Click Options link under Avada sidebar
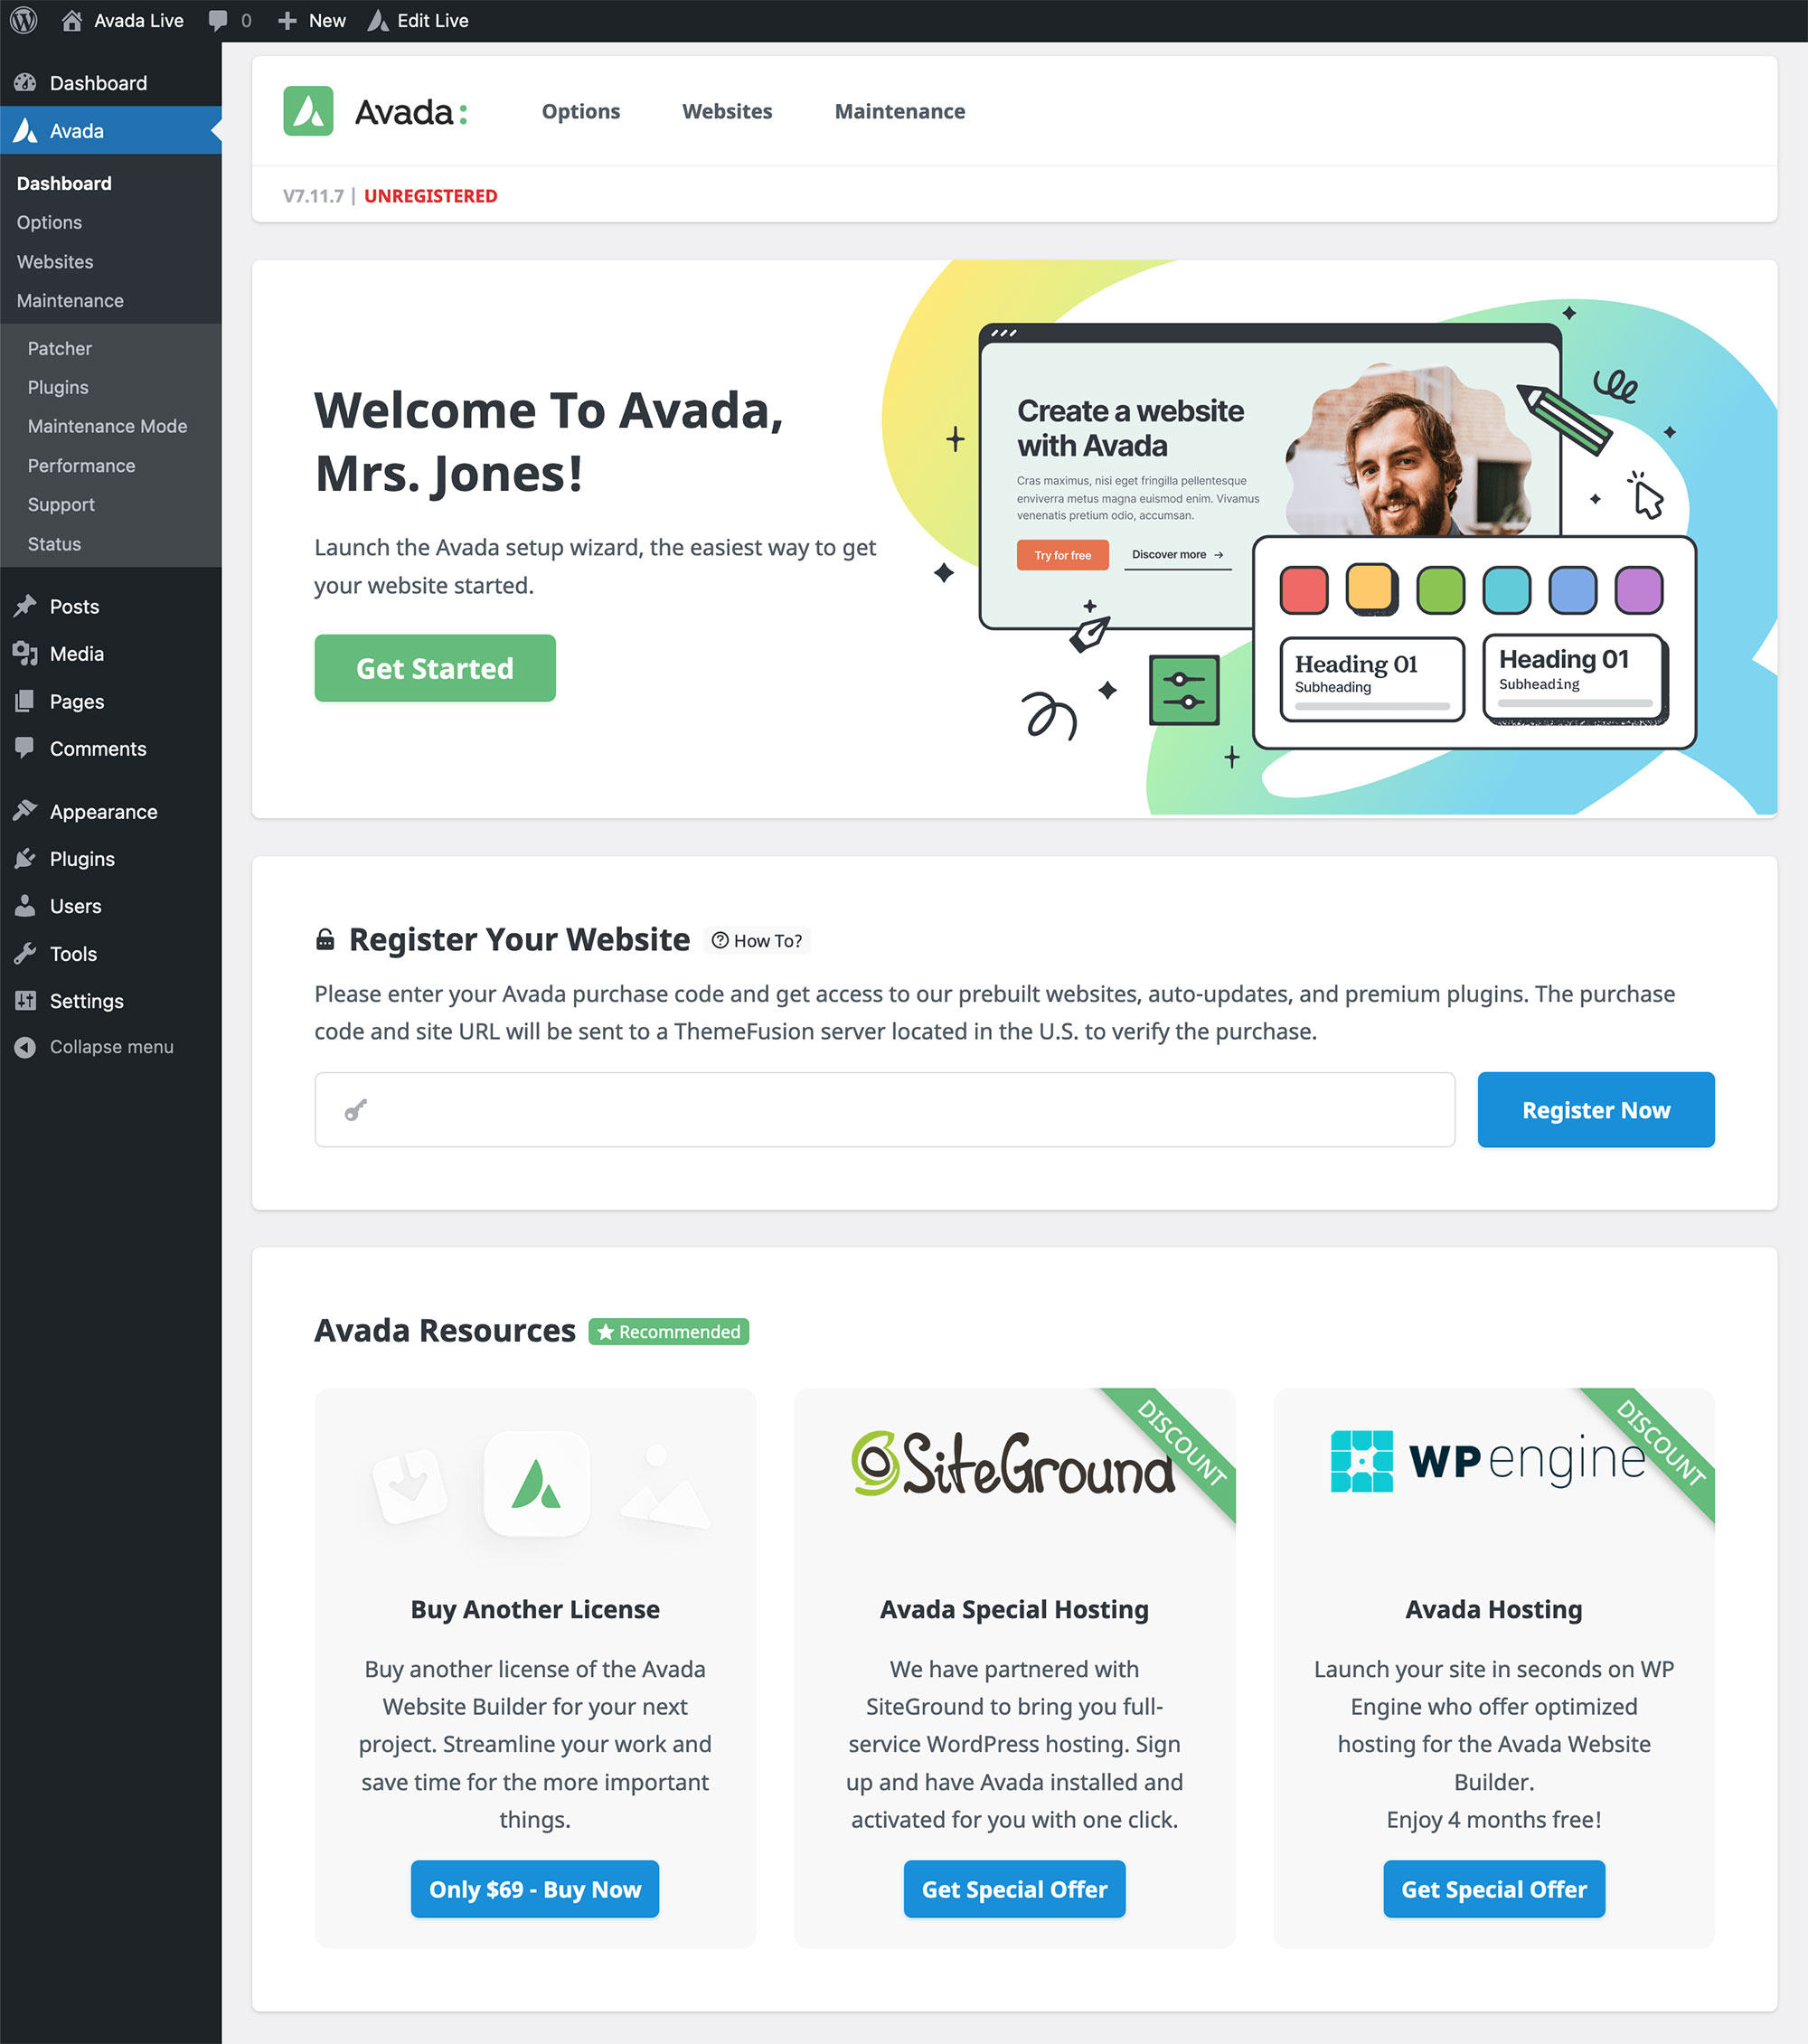Image resolution: width=1808 pixels, height=2044 pixels. pos(49,221)
